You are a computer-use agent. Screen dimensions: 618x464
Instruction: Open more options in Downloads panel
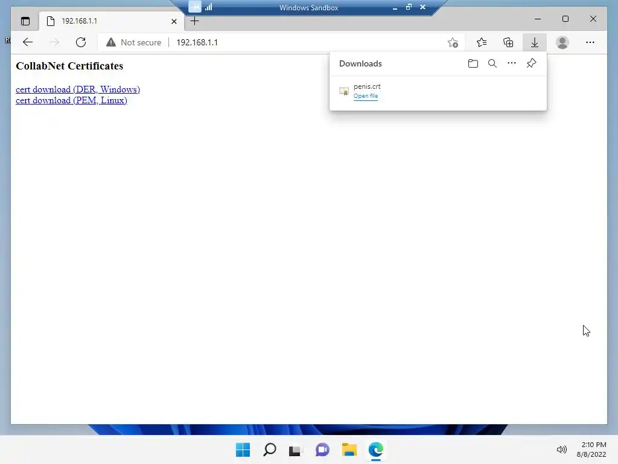click(512, 63)
